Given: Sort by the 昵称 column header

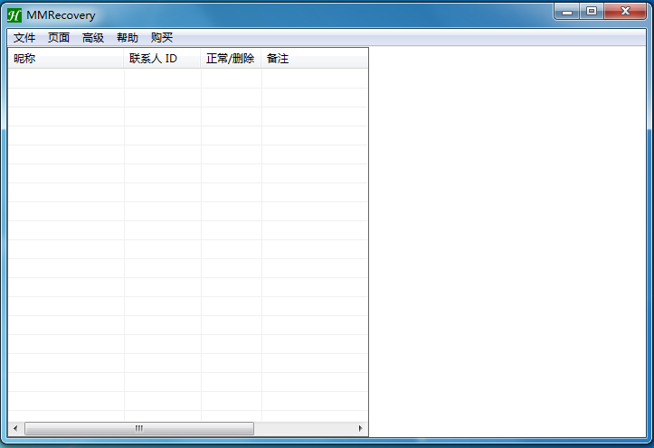Looking at the screenshot, I should point(65,59).
